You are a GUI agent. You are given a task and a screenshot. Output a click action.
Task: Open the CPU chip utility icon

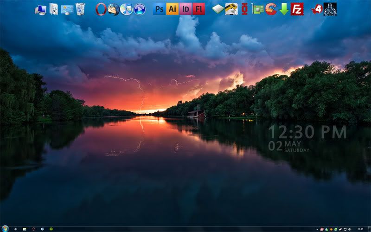point(218,9)
